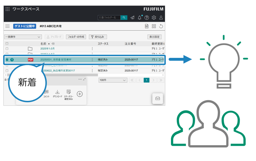Sort by the 名前 column header

(x=43, y=44)
